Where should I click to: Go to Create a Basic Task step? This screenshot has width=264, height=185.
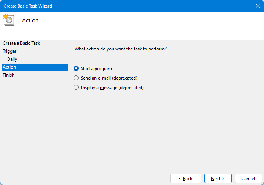coord(21,43)
